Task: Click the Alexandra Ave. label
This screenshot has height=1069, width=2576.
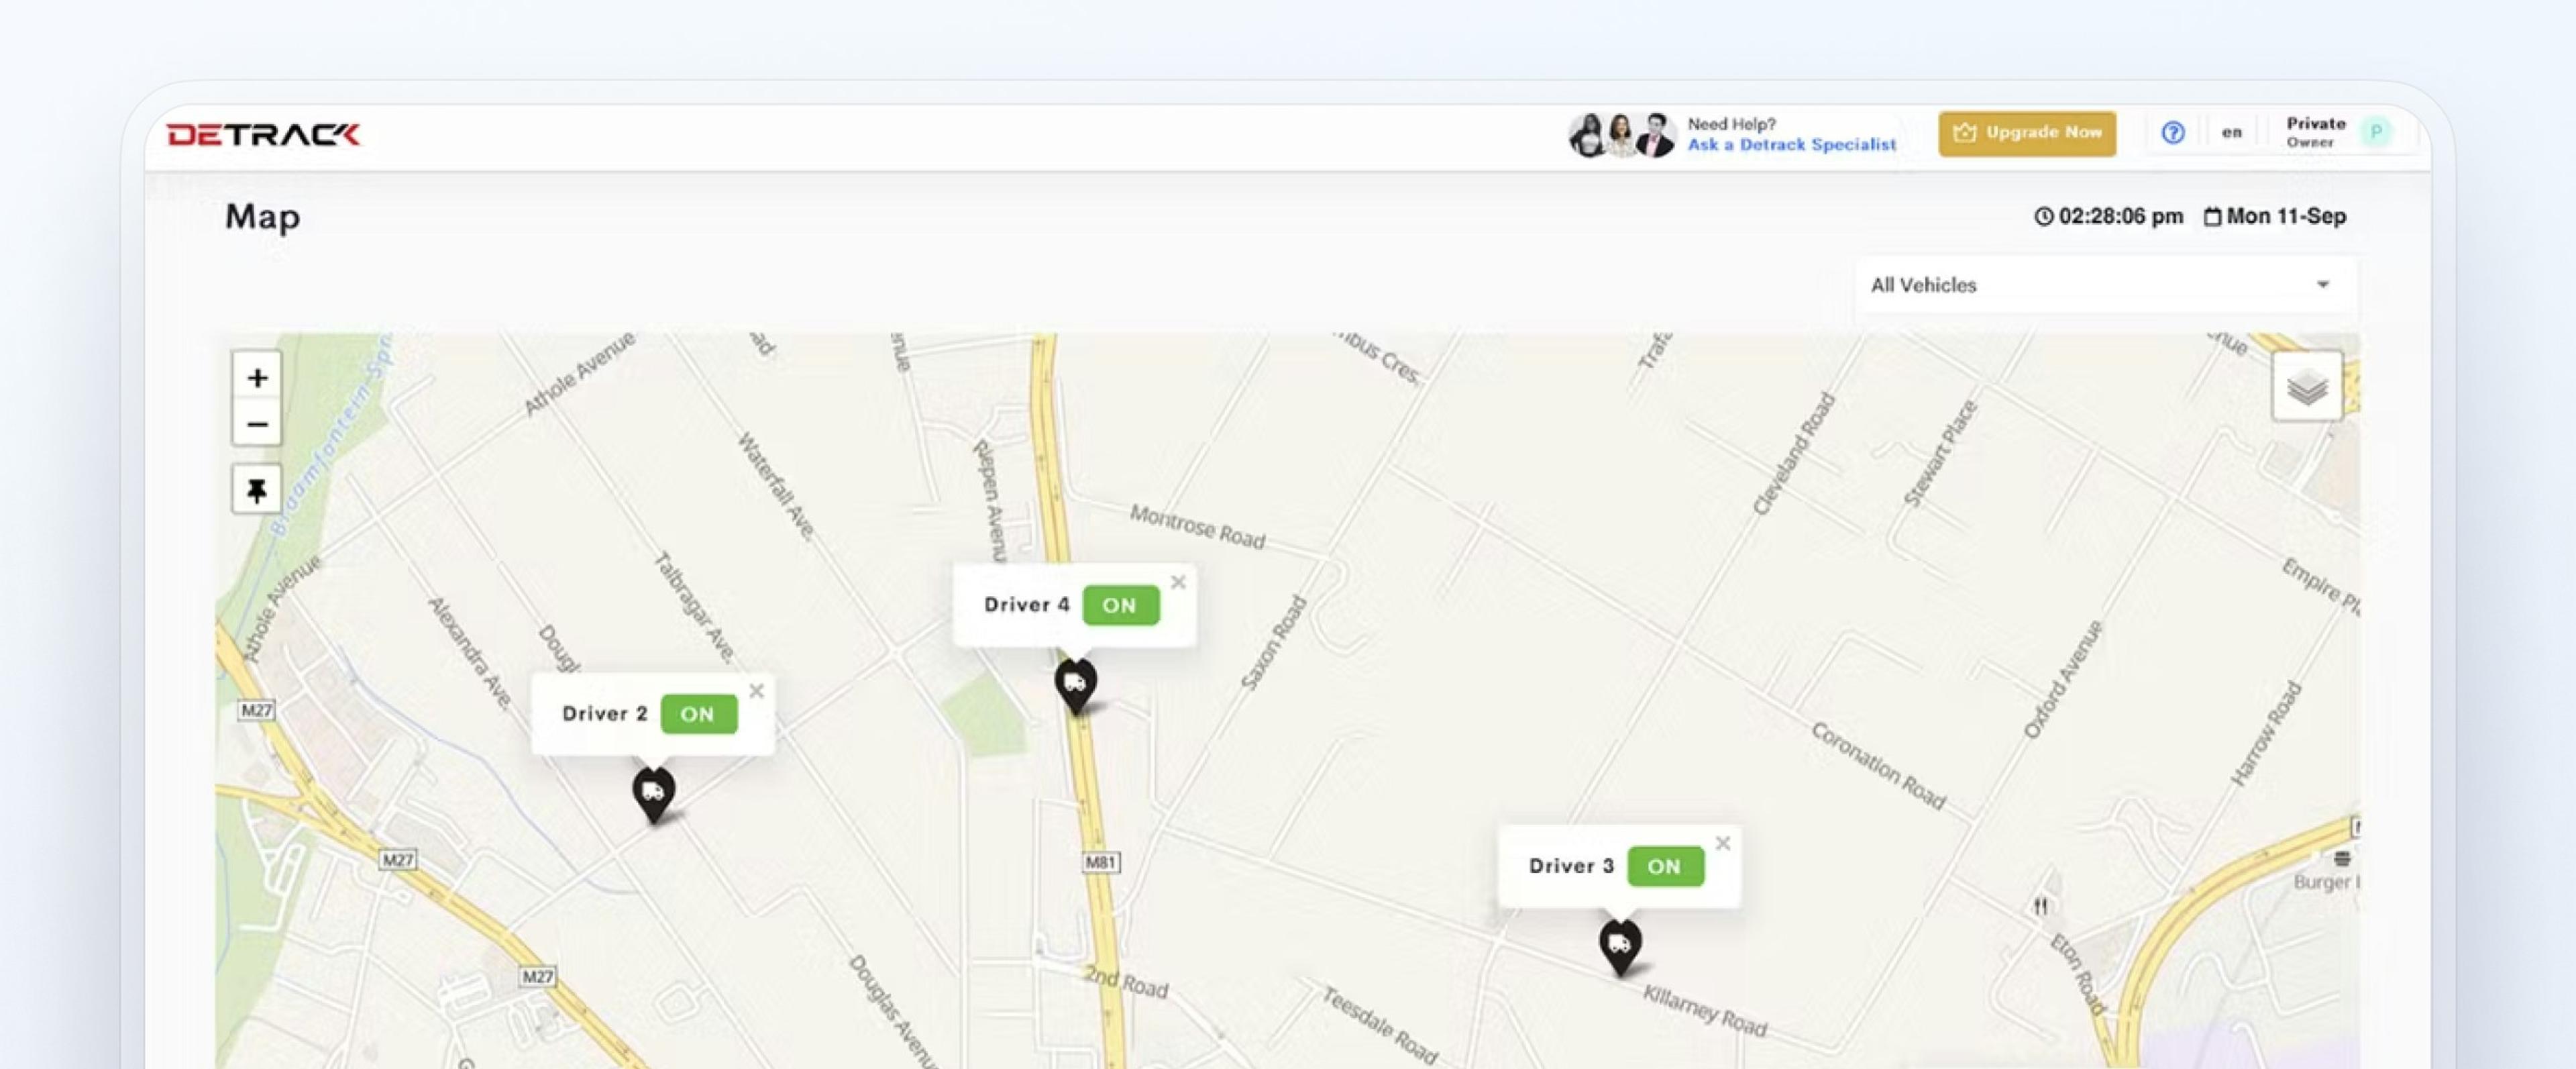Action: point(470,653)
